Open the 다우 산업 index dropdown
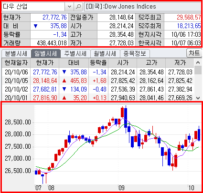The width and height of the screenshot is (203, 193). (69, 7)
